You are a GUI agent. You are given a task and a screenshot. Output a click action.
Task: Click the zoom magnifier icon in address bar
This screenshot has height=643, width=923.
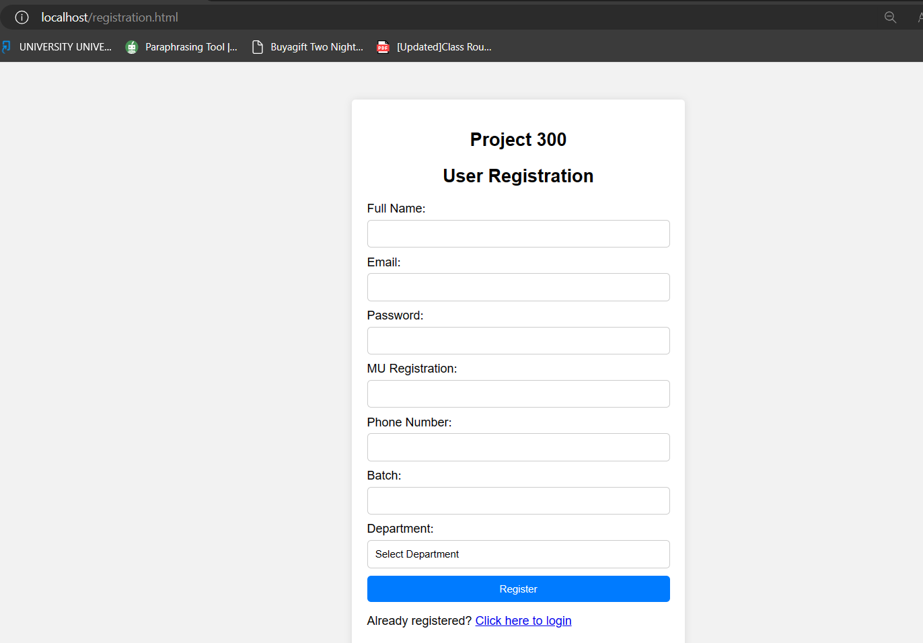point(890,17)
